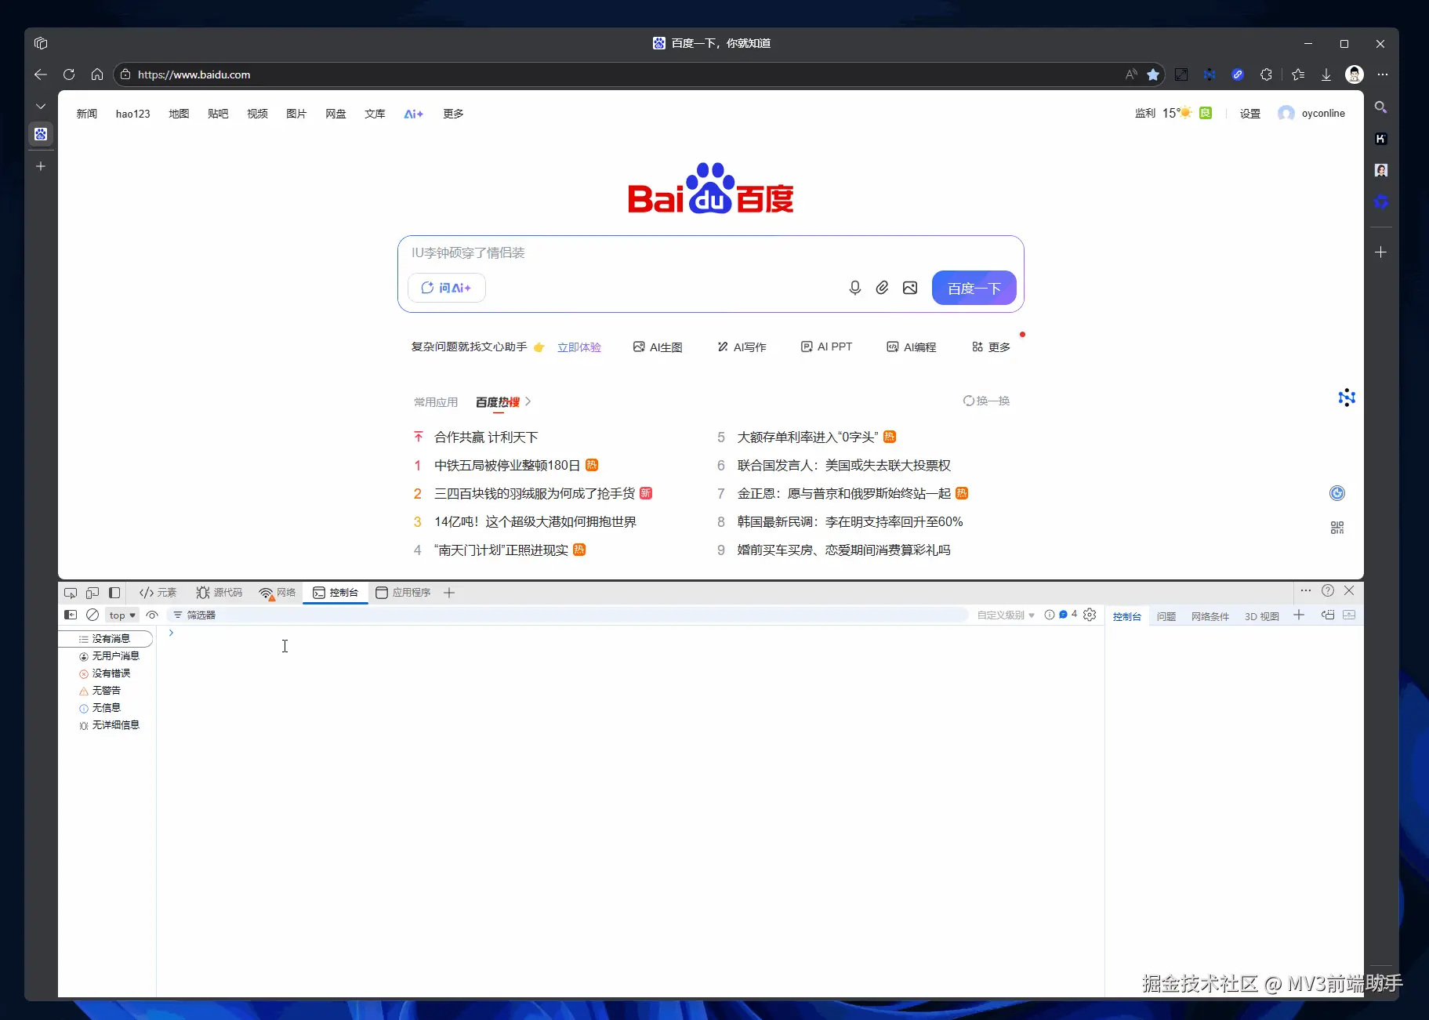Viewport: 1429px width, 1020px height.
Task: Open the 3D 视图 quick view tab
Action: point(1262,616)
